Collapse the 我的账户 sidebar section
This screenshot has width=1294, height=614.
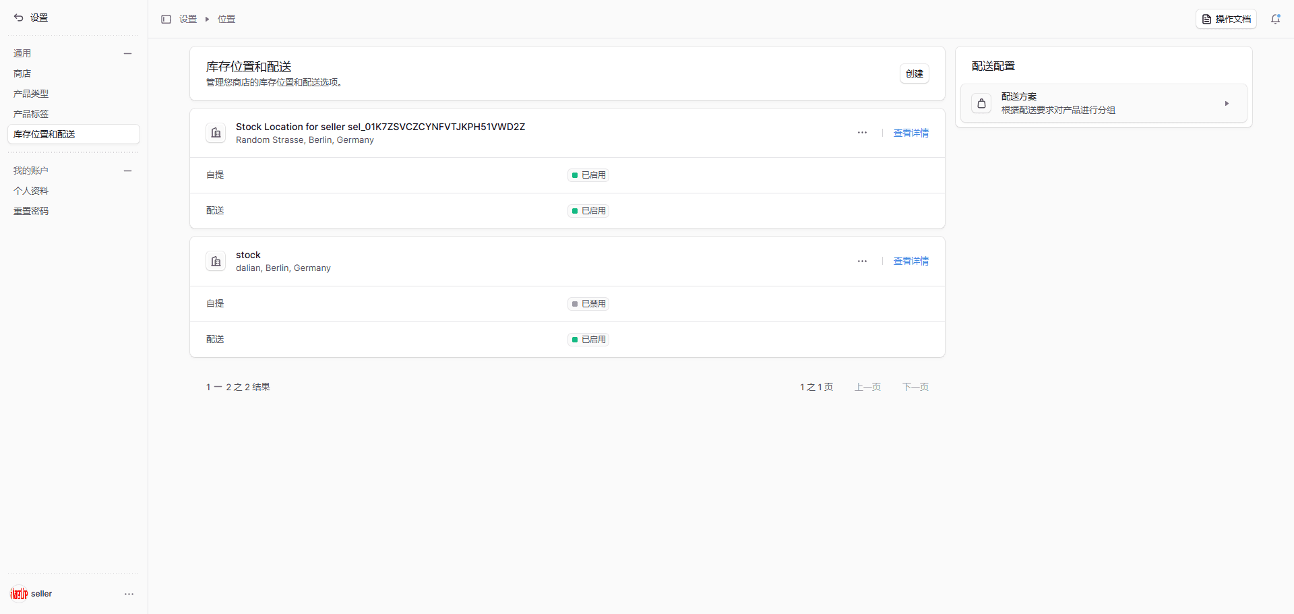[127, 171]
